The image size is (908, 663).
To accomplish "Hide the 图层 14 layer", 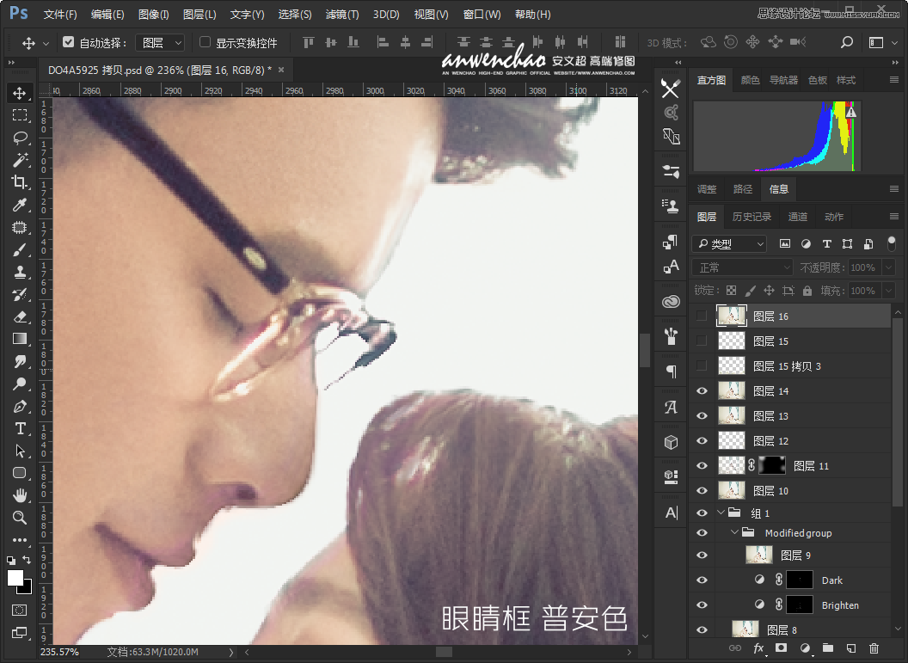I will click(702, 390).
